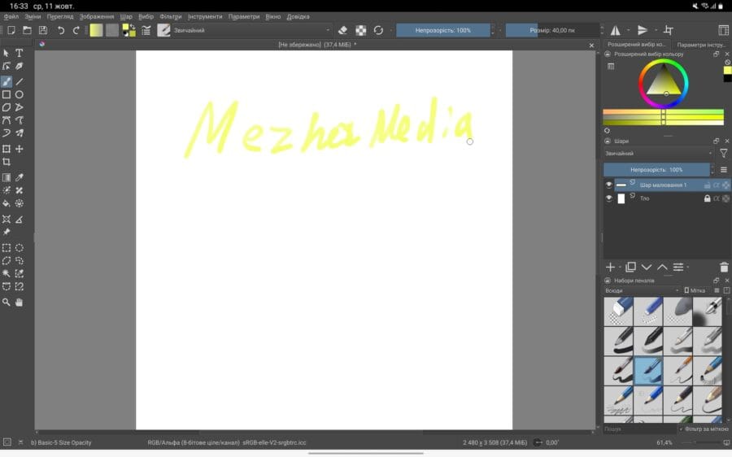The image size is (732, 457).
Task: Select the Freehand Brush tool
Action: point(6,81)
